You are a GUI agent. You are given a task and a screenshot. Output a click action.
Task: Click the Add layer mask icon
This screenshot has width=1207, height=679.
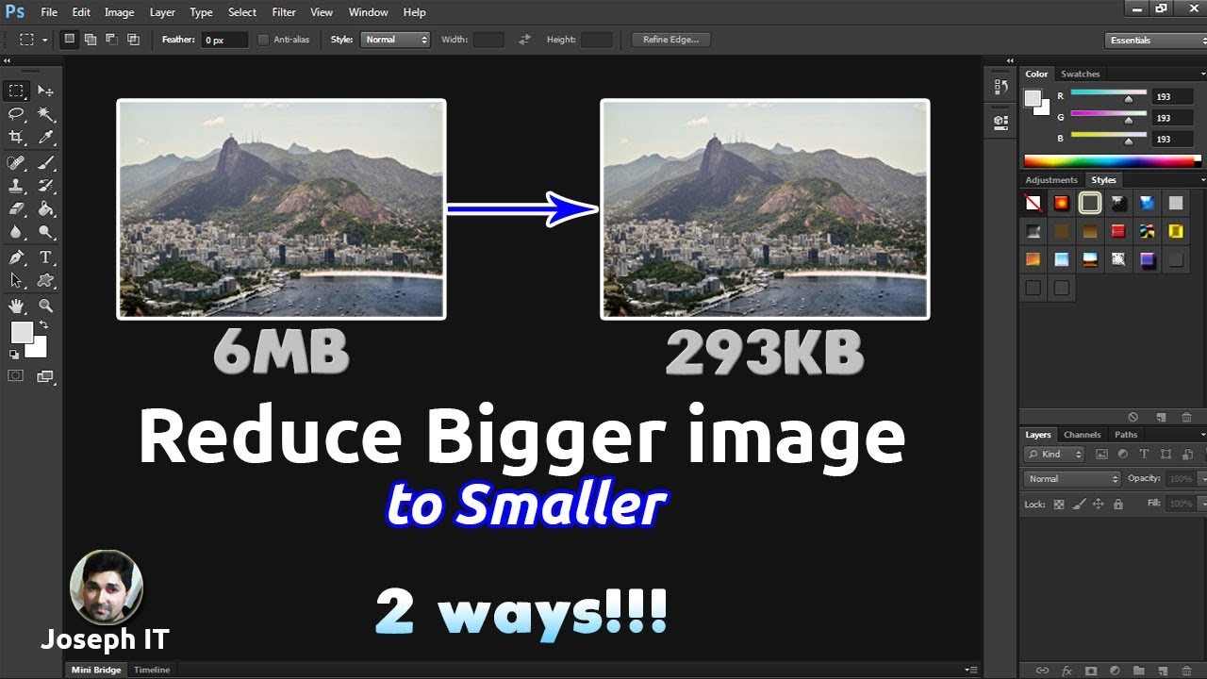[1091, 671]
